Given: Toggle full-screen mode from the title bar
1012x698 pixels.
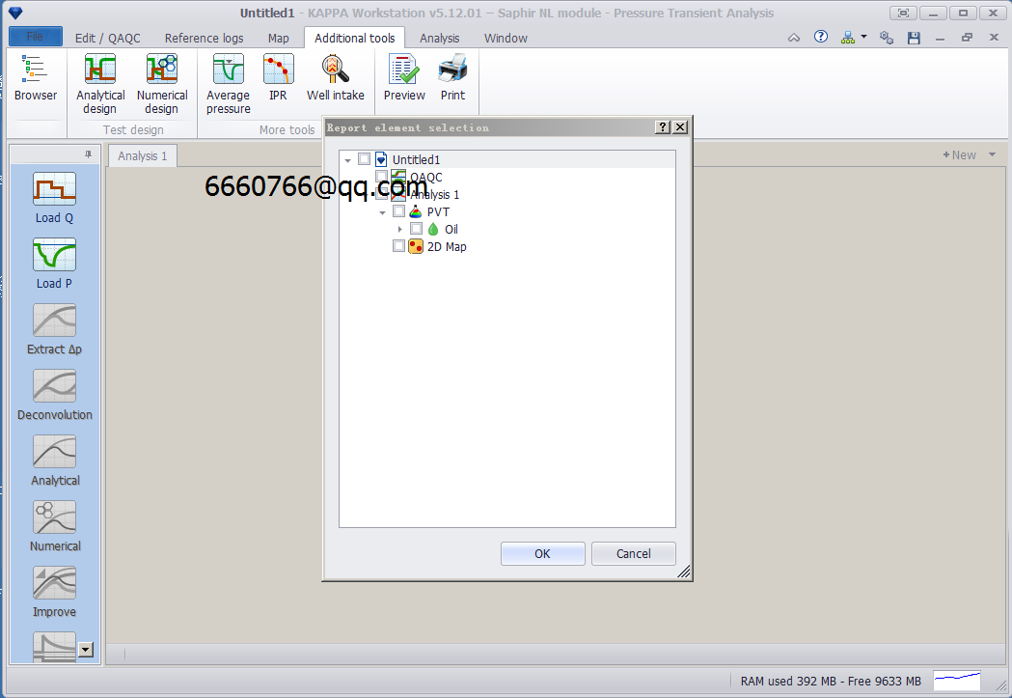Looking at the screenshot, I should point(903,13).
